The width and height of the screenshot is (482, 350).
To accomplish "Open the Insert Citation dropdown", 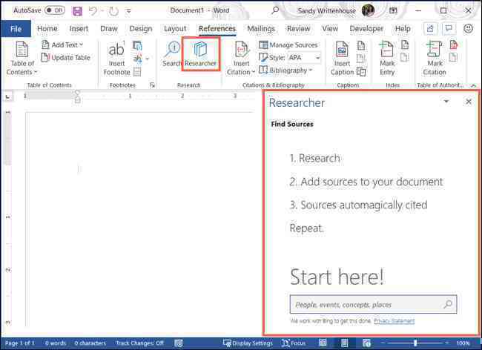I will coord(241,59).
